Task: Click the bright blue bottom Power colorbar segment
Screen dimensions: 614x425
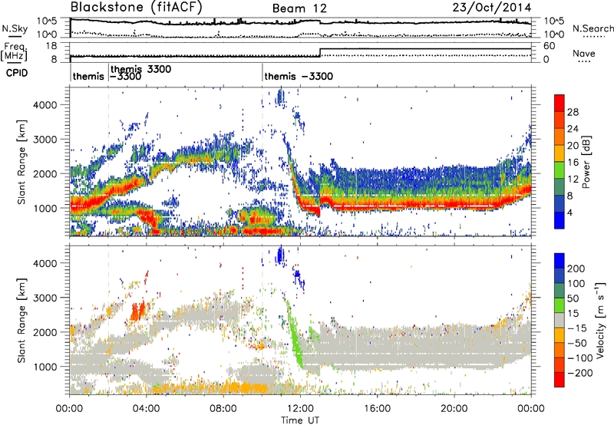Action: pos(560,220)
